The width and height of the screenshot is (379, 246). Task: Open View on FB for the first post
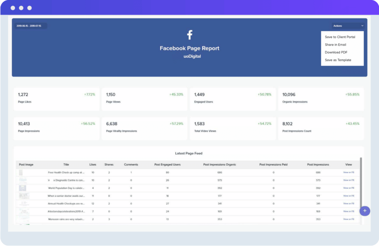pos(348,172)
